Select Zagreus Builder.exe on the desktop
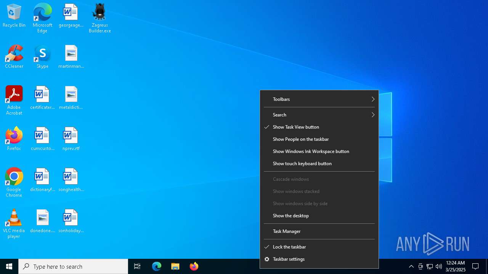 pos(100,18)
